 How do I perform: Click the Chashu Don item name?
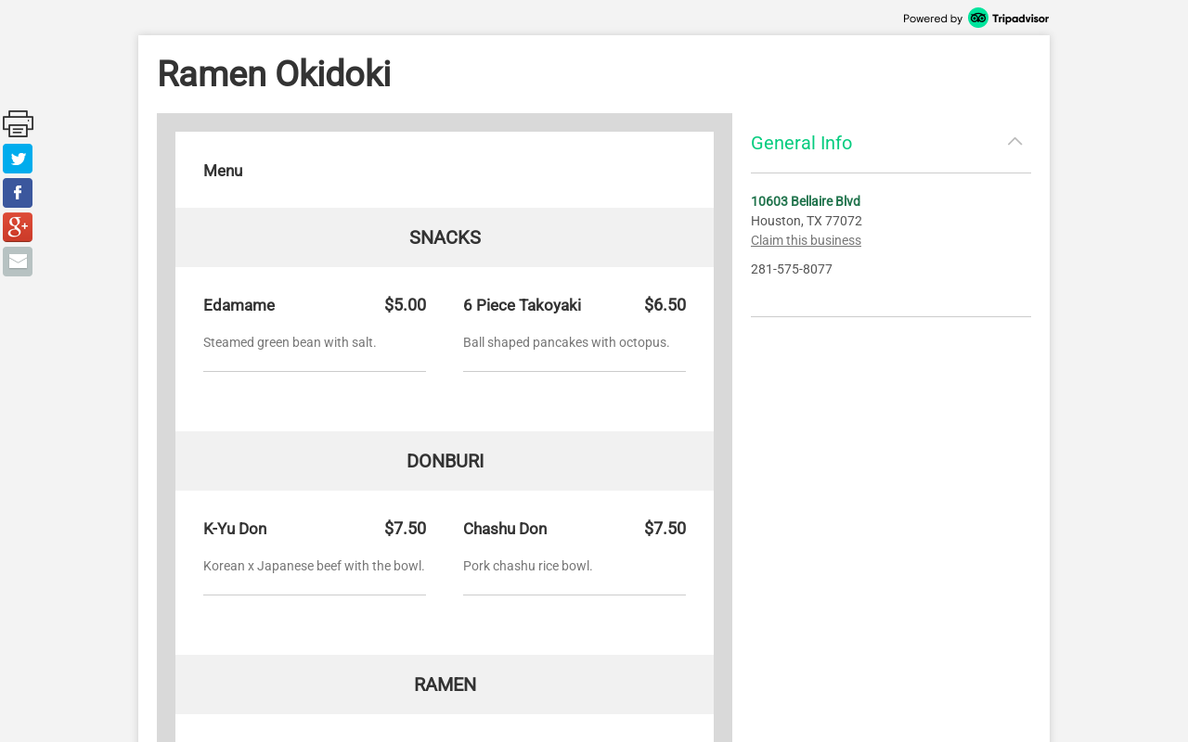tap(505, 529)
